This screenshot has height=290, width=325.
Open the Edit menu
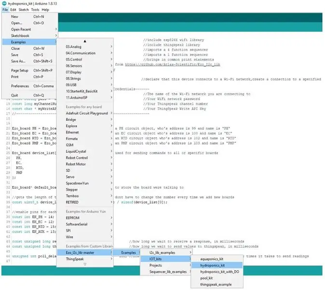click(x=13, y=10)
